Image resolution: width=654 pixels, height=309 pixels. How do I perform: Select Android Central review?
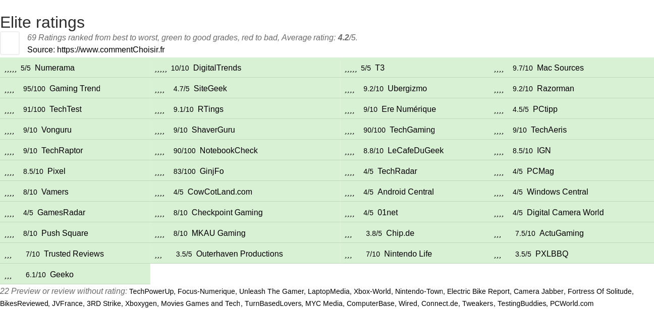(x=406, y=192)
